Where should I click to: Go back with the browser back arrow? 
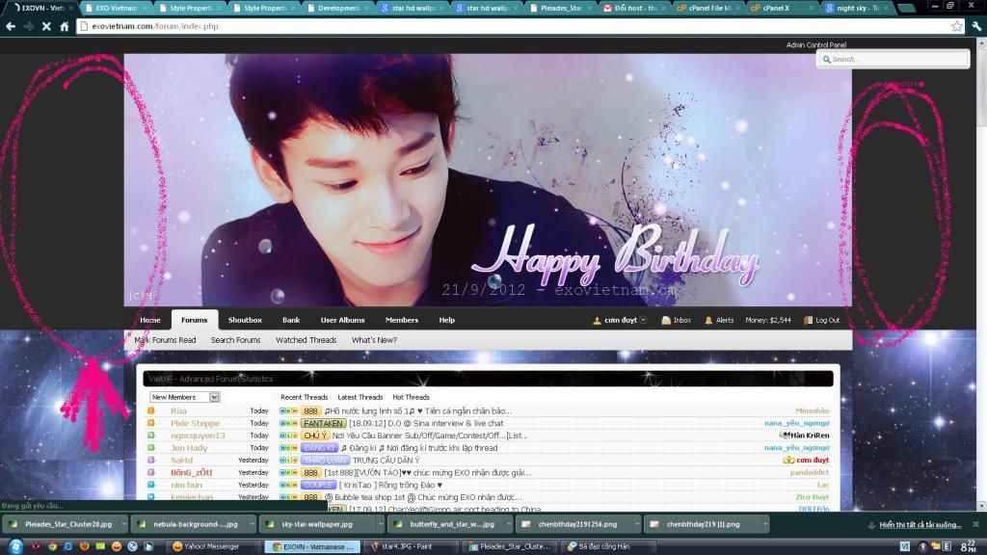[11, 26]
